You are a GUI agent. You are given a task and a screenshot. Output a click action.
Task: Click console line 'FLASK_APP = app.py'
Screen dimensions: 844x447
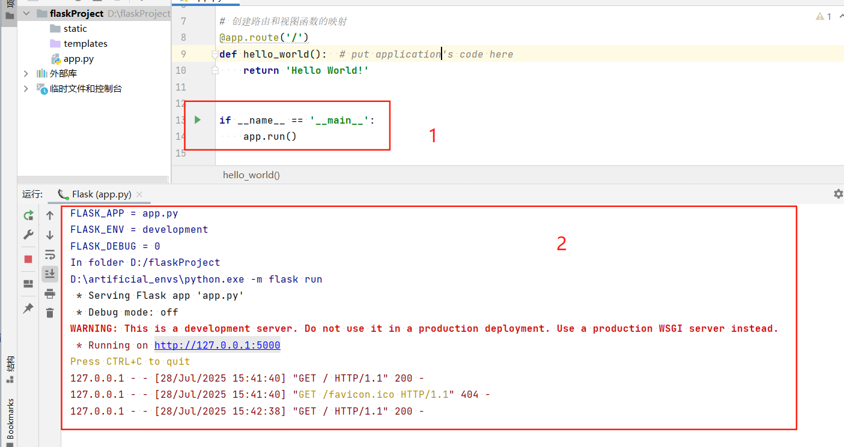coord(124,213)
